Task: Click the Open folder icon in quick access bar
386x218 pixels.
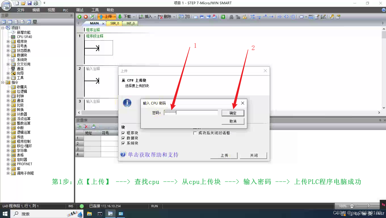Action: click(23, 3)
